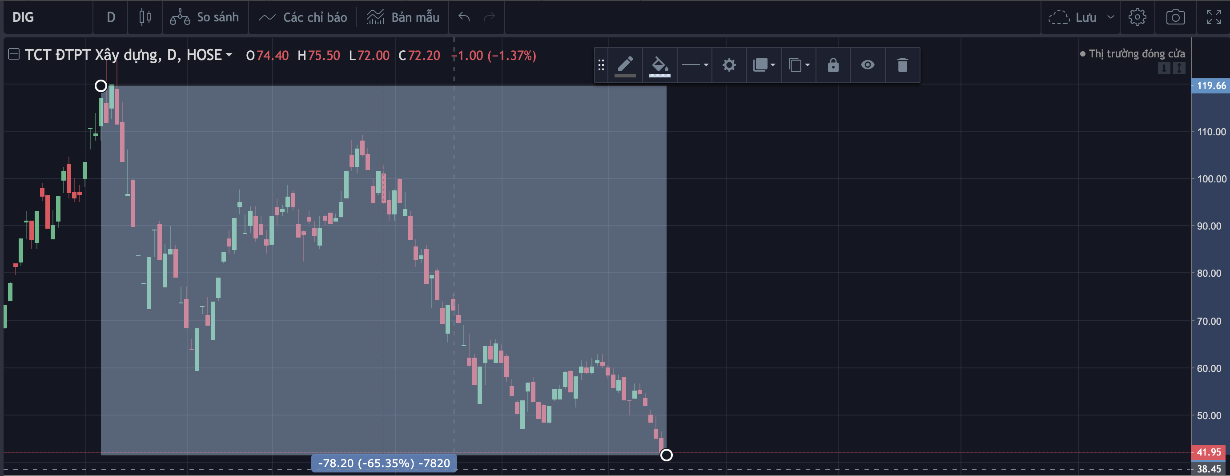Viewport: 1230px width, 476px height.
Task: Select the top-left anchor of the price range
Action: tap(101, 86)
